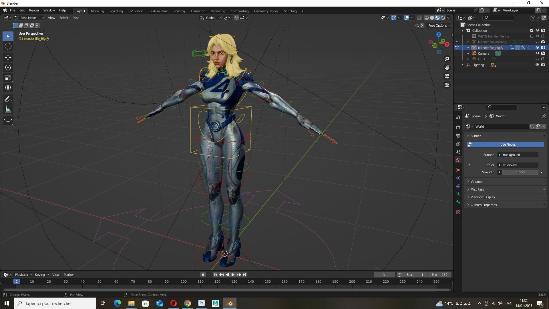549x309 pixels.
Task: Activate the Select Box tool
Action: click(8, 36)
